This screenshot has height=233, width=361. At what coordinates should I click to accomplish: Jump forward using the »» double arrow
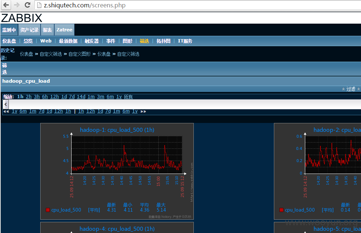click(143, 112)
